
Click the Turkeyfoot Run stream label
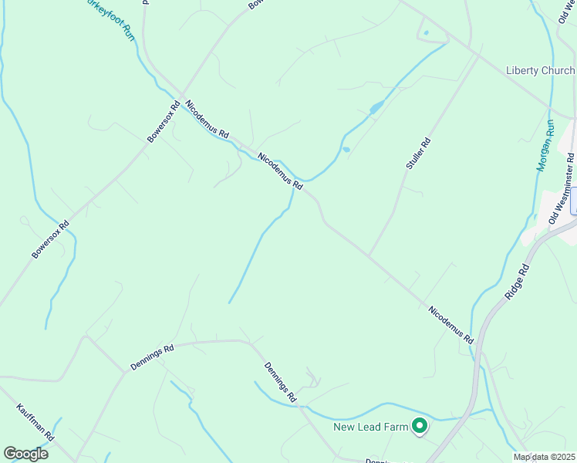[111, 19]
